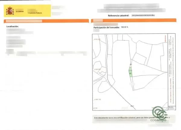Click the 'Localización:' heading
The image size is (181, 130).
tap(12, 27)
